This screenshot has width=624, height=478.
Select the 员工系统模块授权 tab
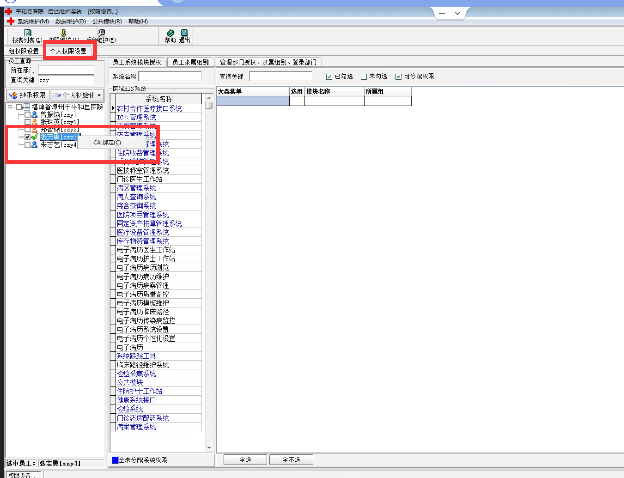coord(136,62)
